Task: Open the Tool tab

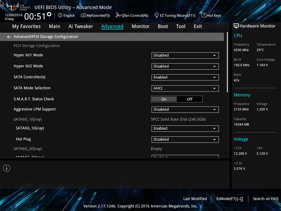Action: pyautogui.click(x=181, y=27)
